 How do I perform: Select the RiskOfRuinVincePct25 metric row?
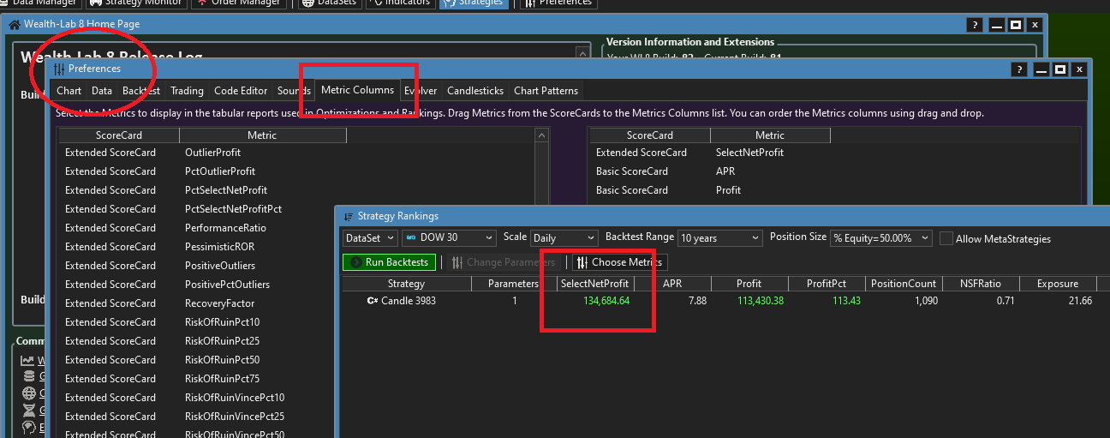[196, 417]
